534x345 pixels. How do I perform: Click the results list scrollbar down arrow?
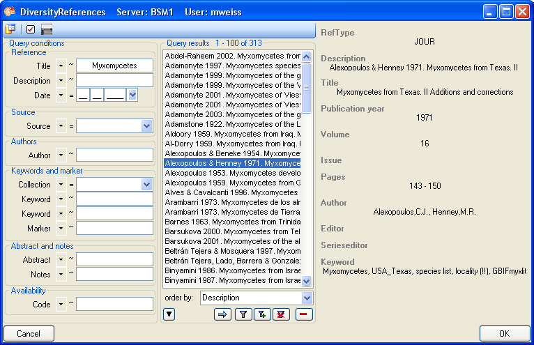pos(307,281)
